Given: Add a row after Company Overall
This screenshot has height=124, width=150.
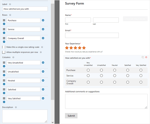Looking at the screenshot, I should coord(43,38).
